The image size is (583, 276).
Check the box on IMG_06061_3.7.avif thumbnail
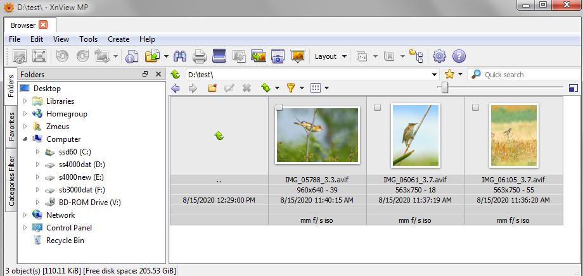[x=378, y=108]
